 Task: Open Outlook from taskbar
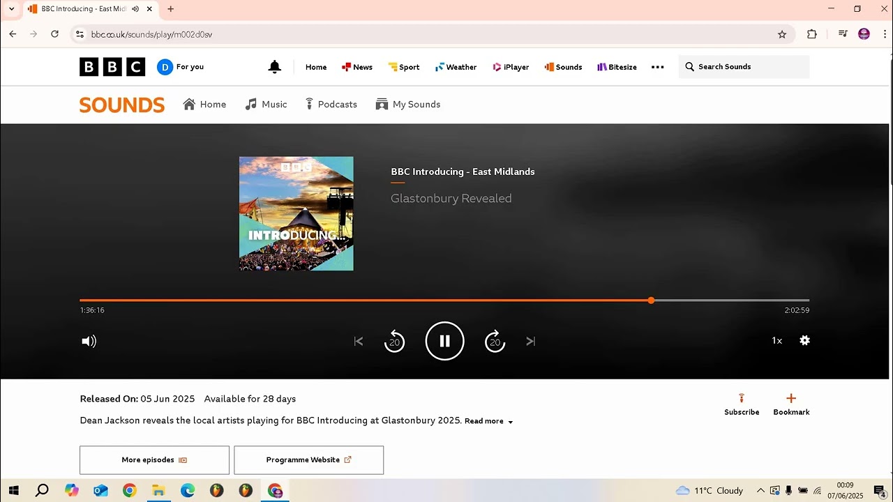[x=100, y=491]
